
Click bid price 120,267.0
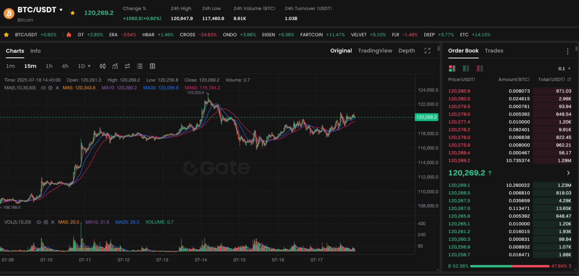tap(459, 209)
